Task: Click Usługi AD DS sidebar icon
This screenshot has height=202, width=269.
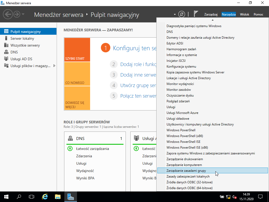Action: pyautogui.click(x=6, y=59)
